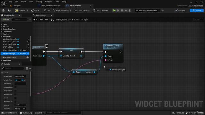Toggle visibility eye for WBP_XPBar variable
205x115 pixels.
pos(28,47)
